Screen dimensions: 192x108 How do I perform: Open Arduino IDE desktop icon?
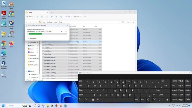click(x=4, y=24)
